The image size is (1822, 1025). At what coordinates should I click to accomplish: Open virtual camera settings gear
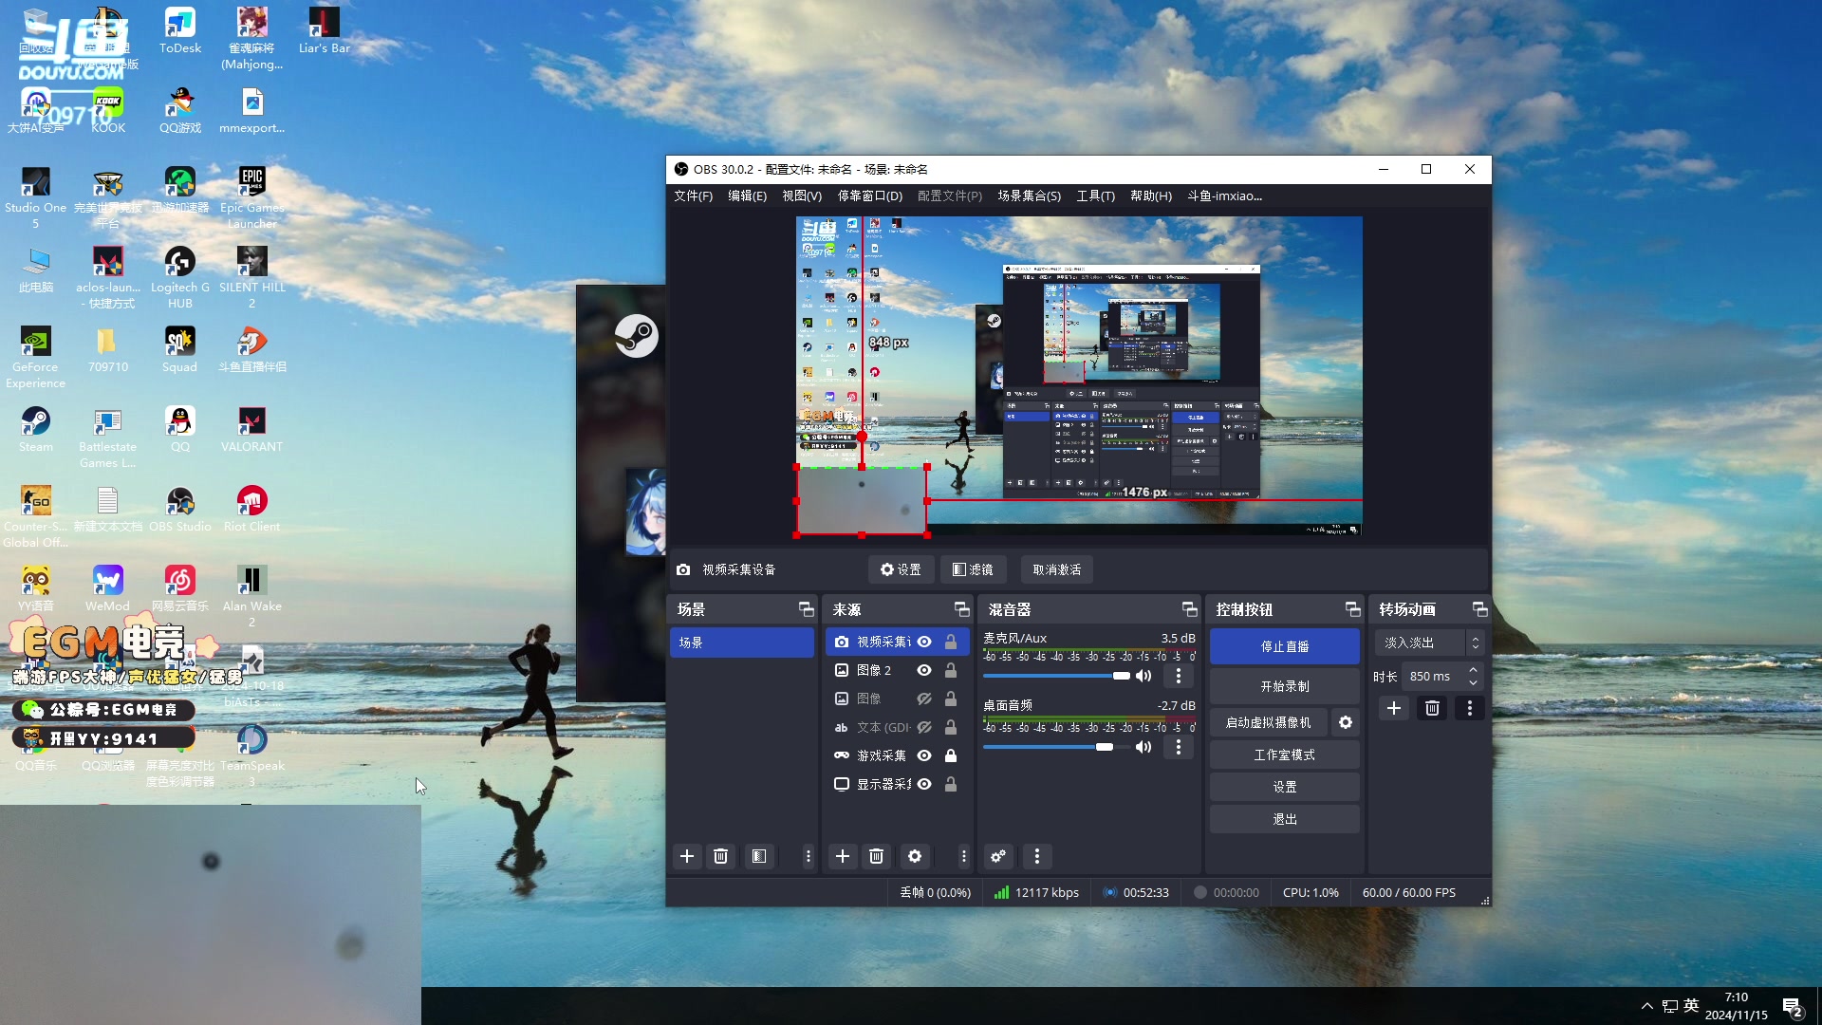pos(1346,722)
